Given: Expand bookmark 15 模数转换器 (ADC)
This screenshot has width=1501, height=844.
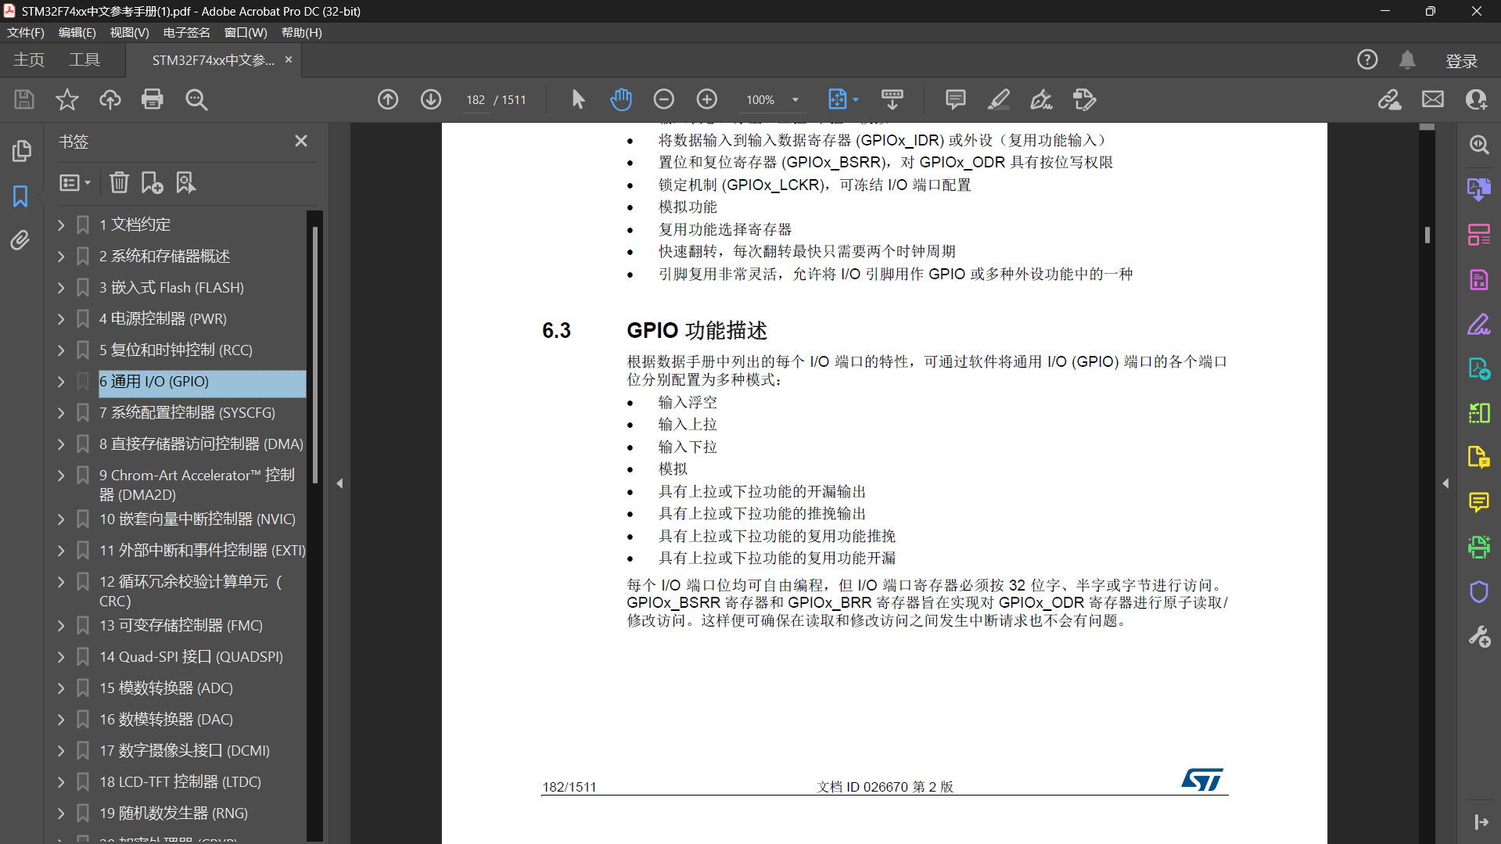Looking at the screenshot, I should click(x=61, y=688).
